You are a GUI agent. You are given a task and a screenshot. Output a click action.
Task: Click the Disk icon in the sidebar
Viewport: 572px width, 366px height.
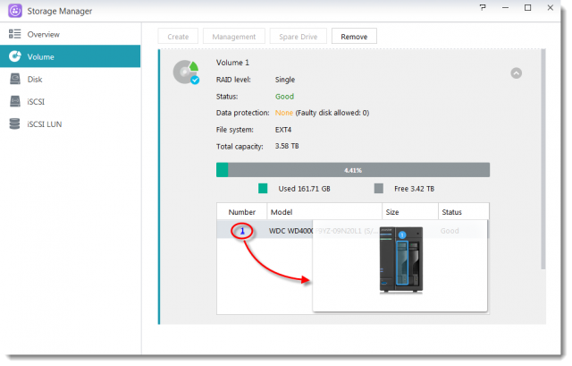(x=14, y=79)
